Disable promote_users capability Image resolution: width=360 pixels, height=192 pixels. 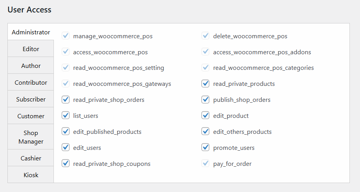click(205, 148)
